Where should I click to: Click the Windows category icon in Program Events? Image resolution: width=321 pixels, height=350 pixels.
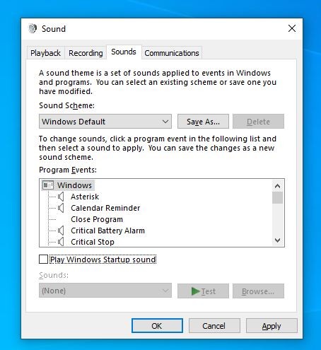[x=48, y=185]
